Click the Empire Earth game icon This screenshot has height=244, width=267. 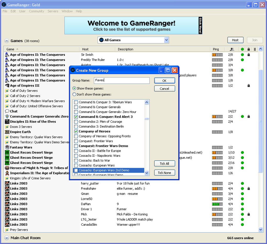tap(7, 132)
